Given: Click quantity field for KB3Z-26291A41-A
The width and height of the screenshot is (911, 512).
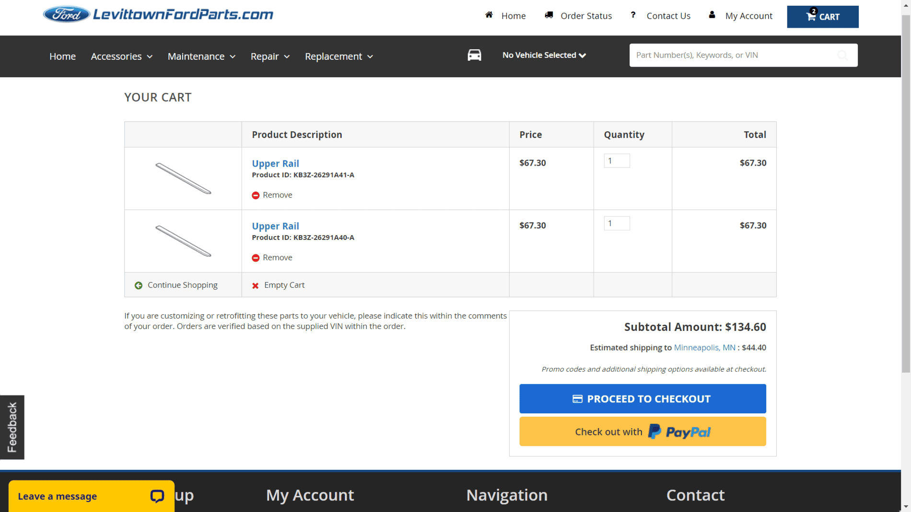Looking at the screenshot, I should click(x=617, y=160).
